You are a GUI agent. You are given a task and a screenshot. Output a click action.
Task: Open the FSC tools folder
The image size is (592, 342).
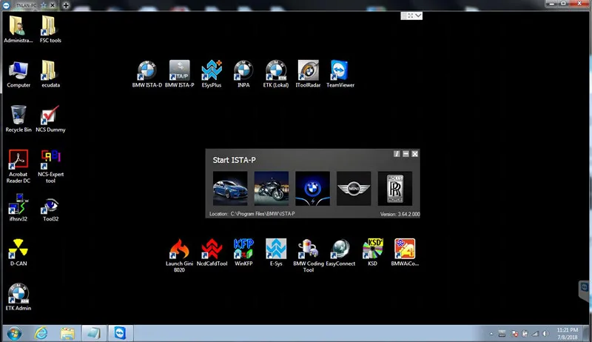[50, 30]
